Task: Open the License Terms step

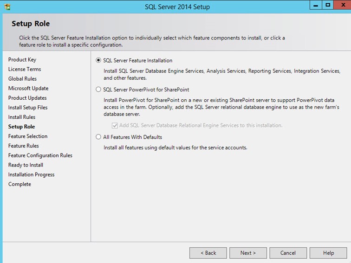Action: [25, 69]
